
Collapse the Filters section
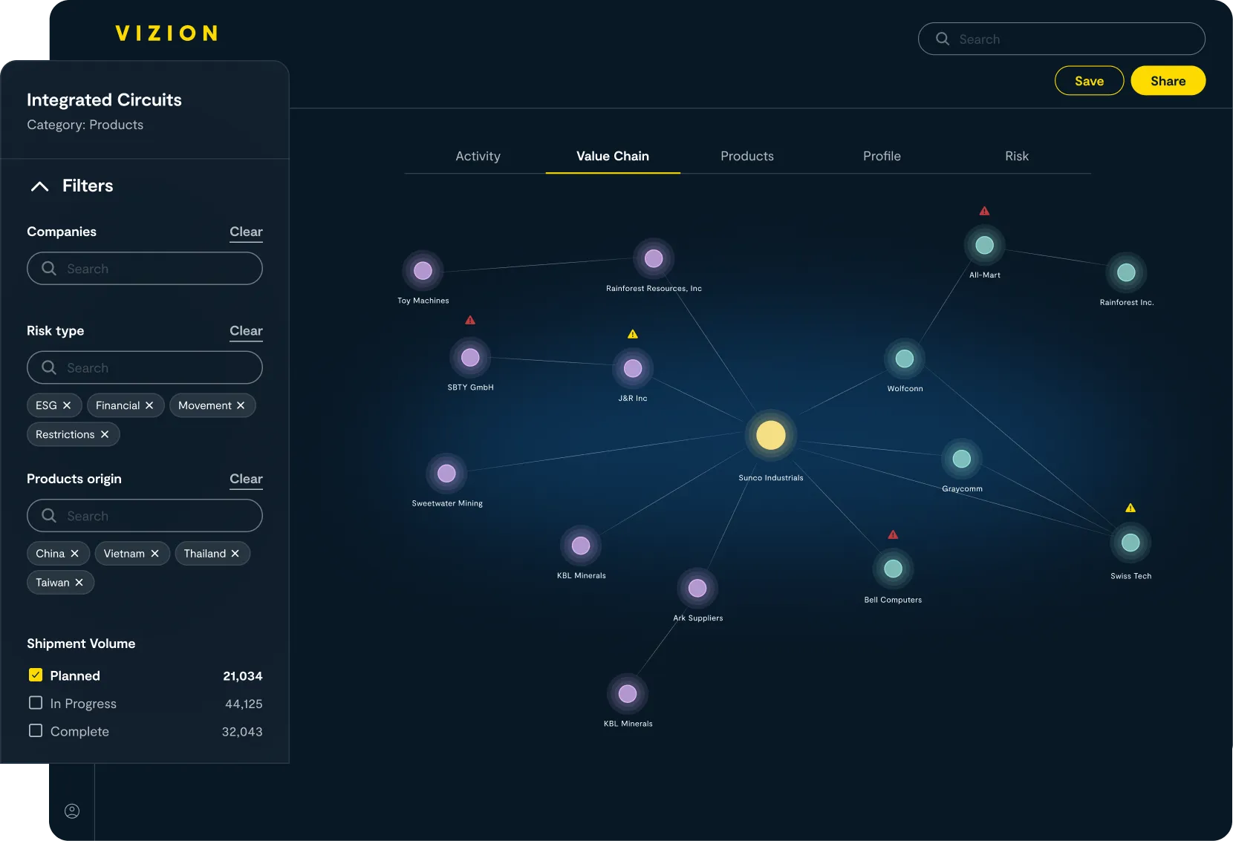pos(39,186)
